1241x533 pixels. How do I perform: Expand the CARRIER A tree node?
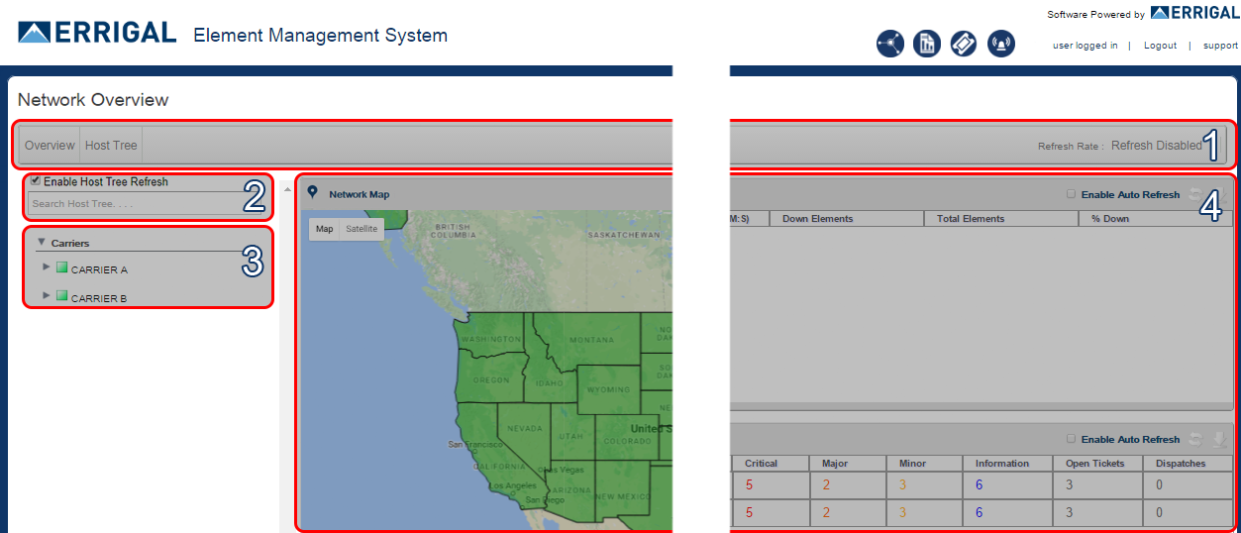tap(46, 267)
